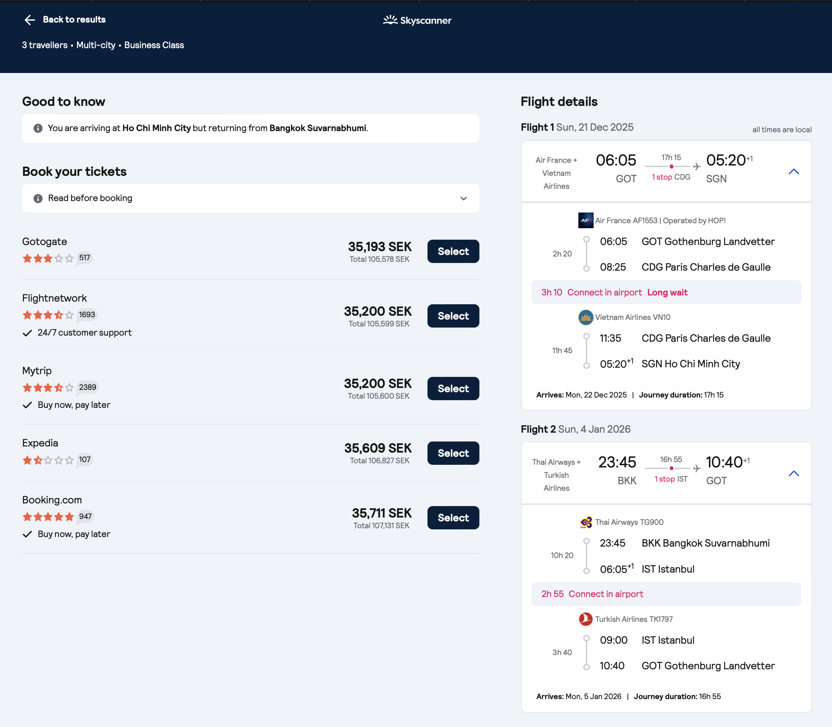Click the Skyscanner logo
The height and width of the screenshot is (727, 832).
(417, 20)
